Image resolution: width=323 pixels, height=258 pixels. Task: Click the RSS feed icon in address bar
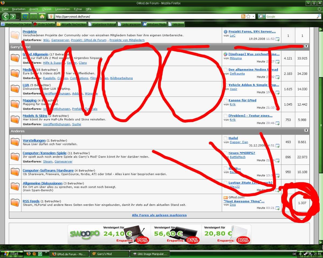click(243, 16)
